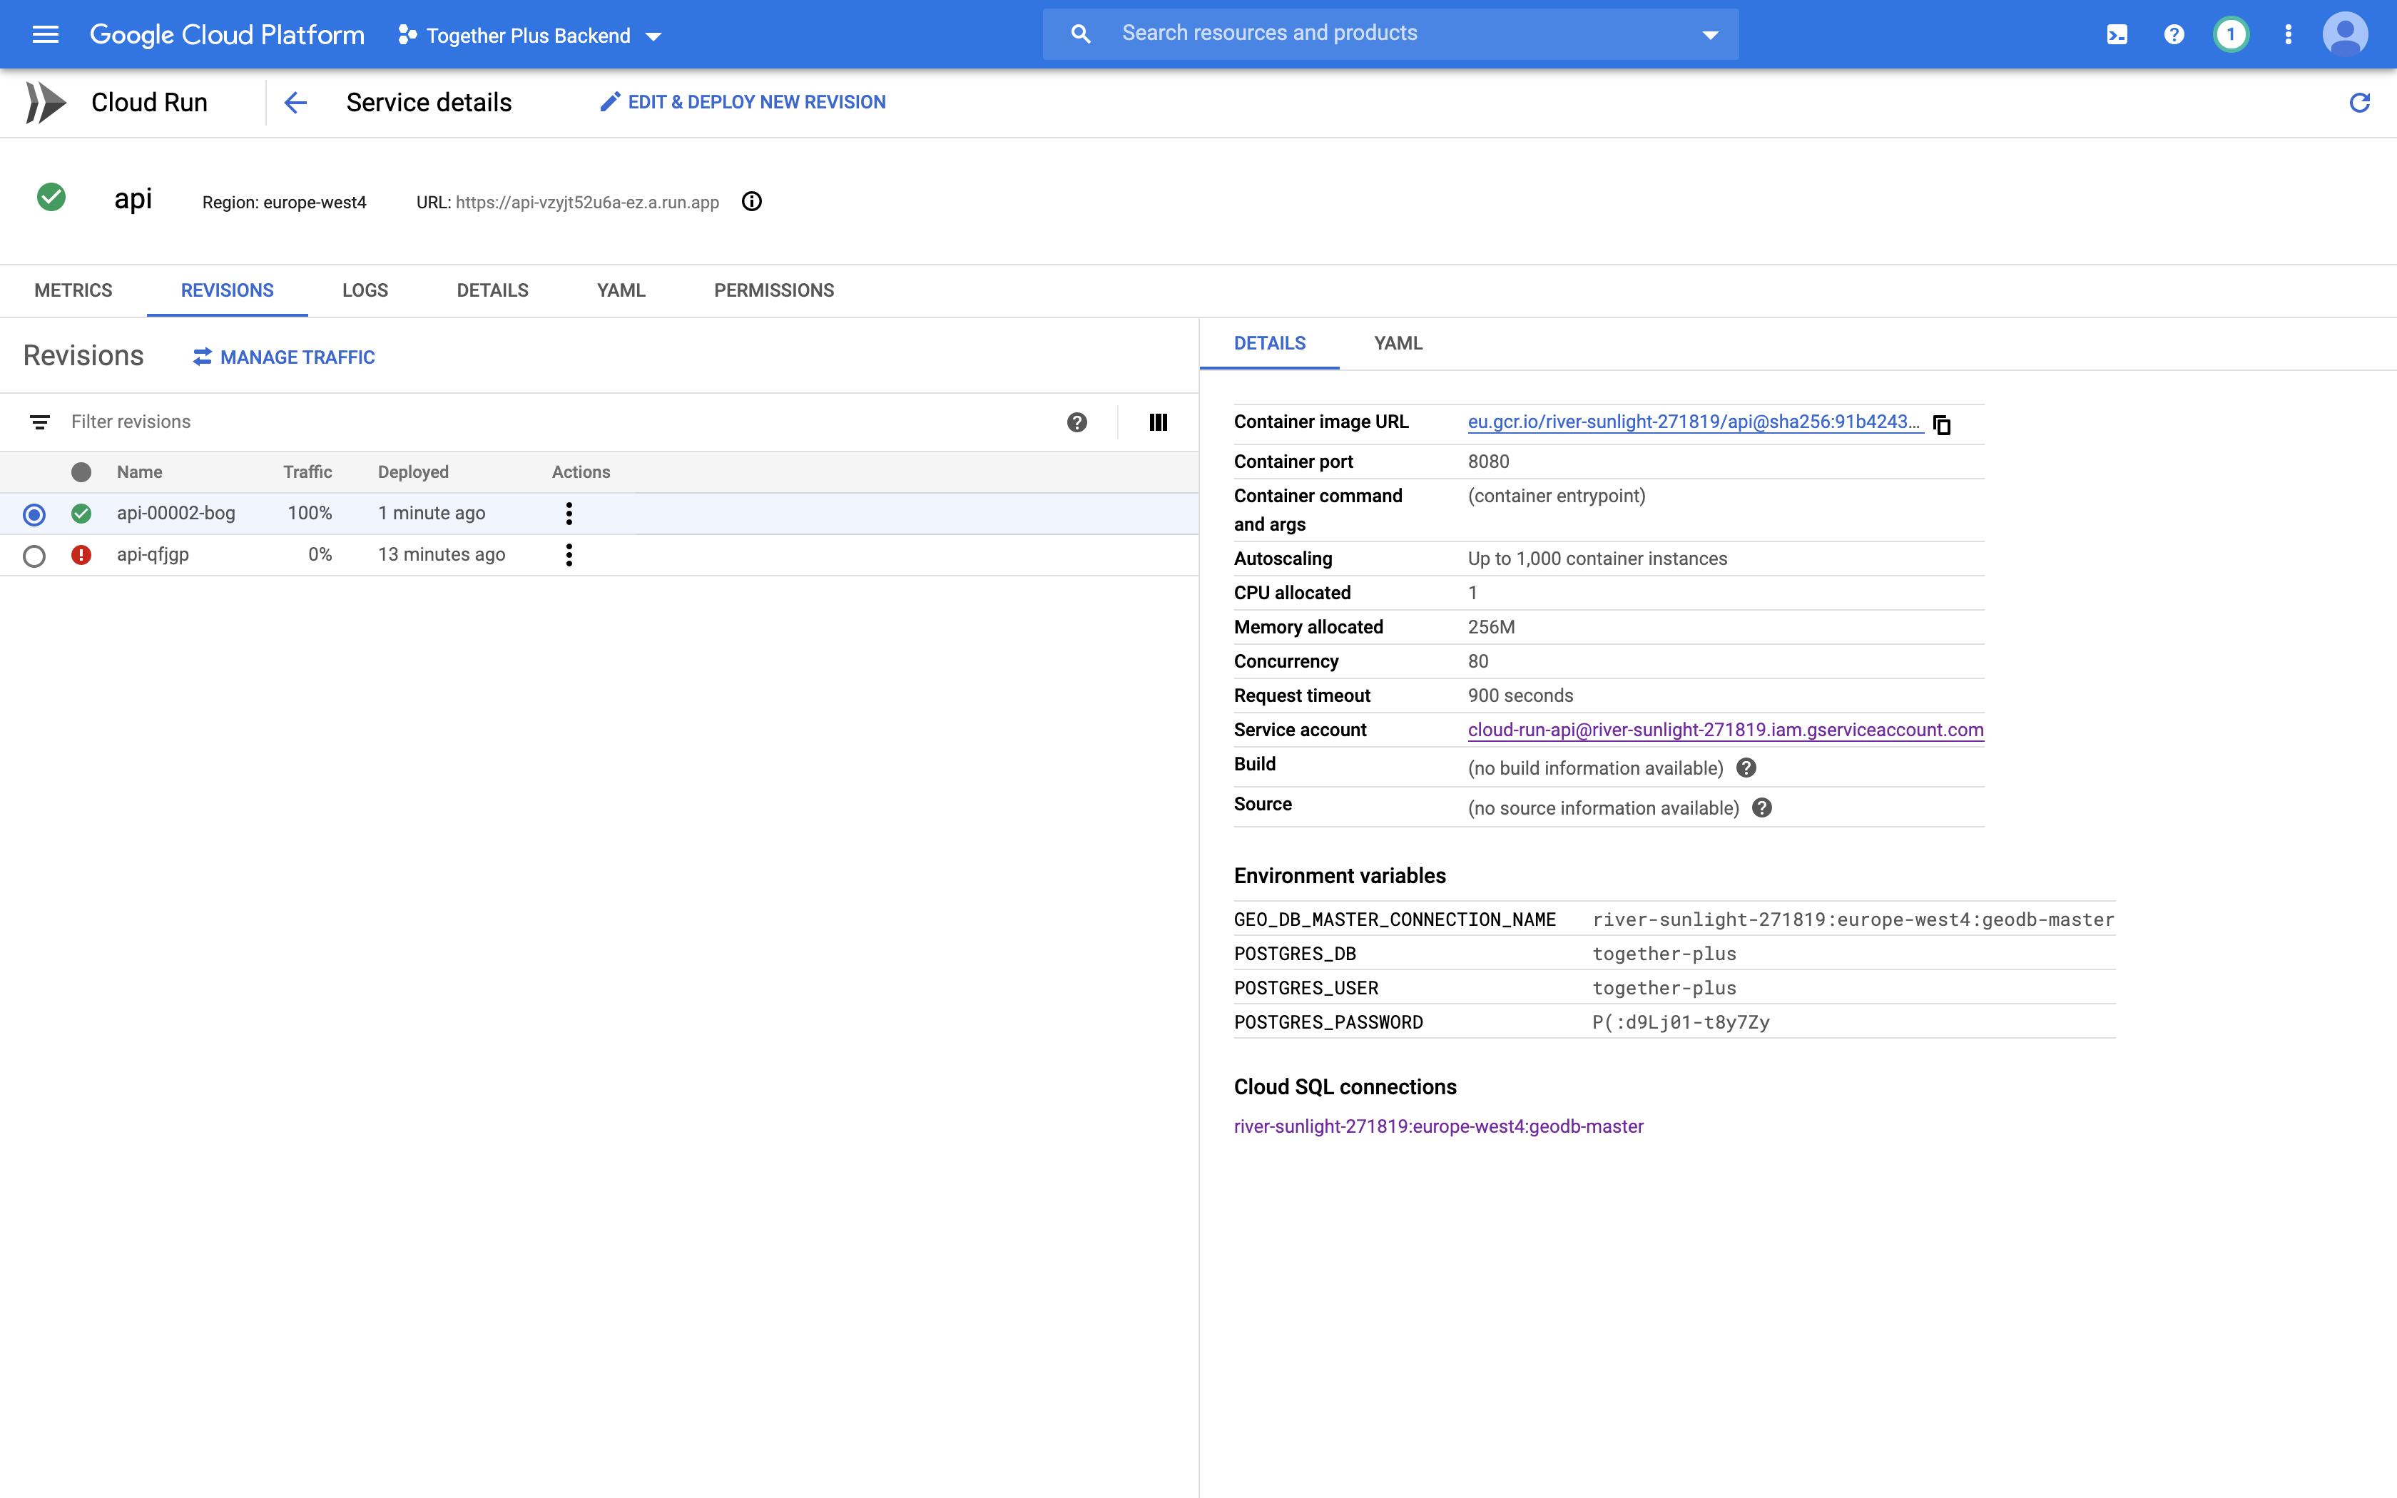The height and width of the screenshot is (1498, 2397).
Task: Open actions menu for api-qfjgp
Action: pyautogui.click(x=569, y=555)
